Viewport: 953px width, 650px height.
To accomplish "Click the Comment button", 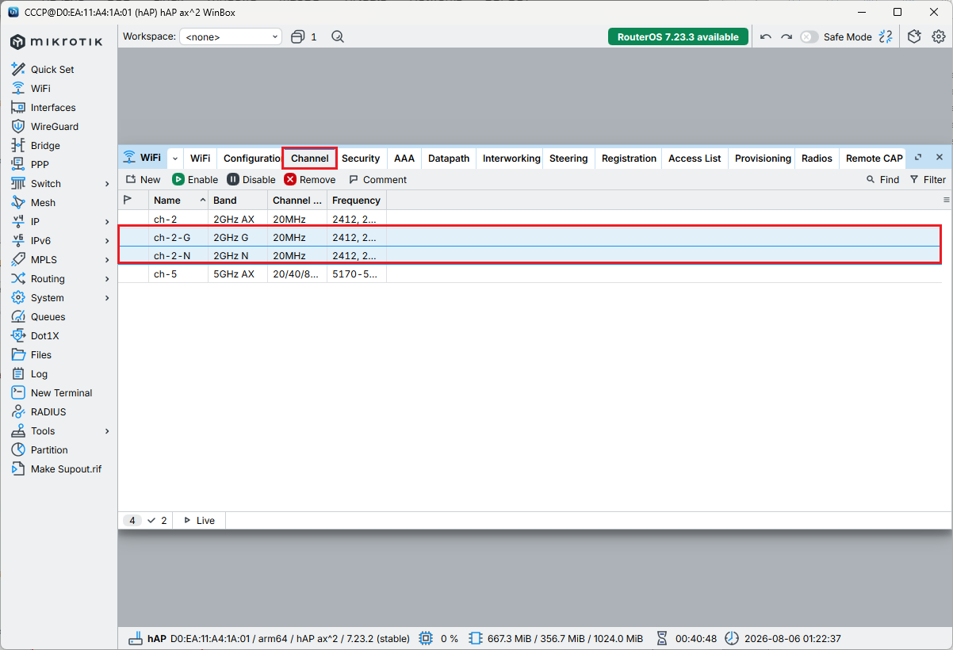I will 378,180.
